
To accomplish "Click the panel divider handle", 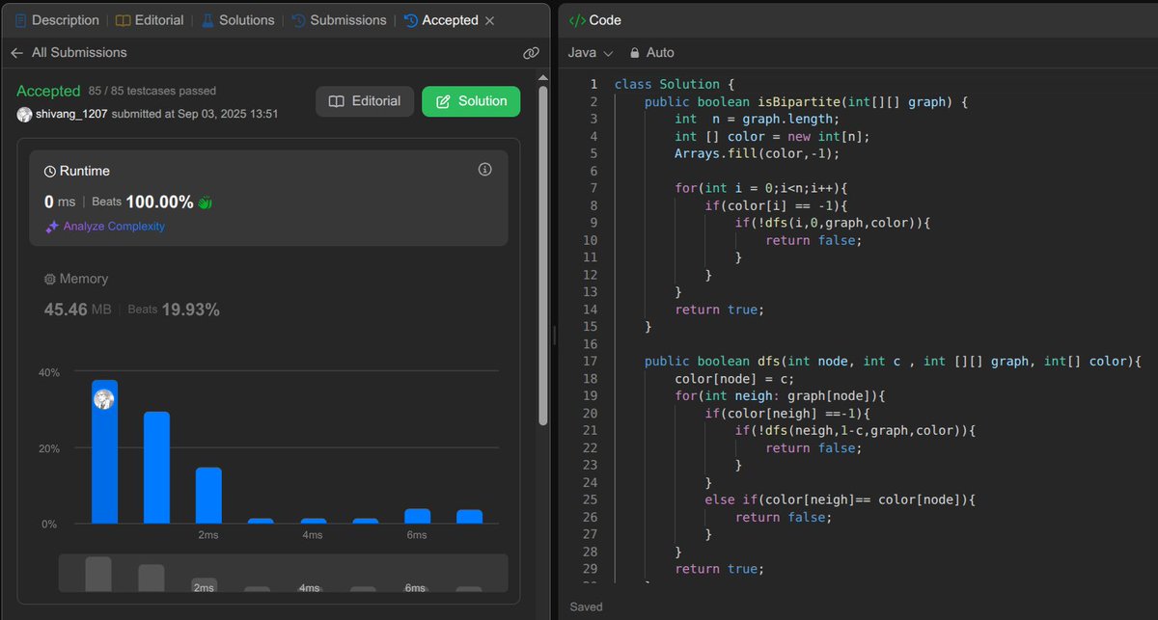I will (554, 334).
